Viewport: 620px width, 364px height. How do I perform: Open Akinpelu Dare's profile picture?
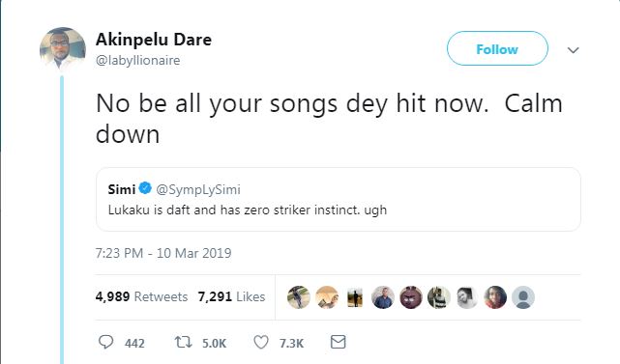63,48
